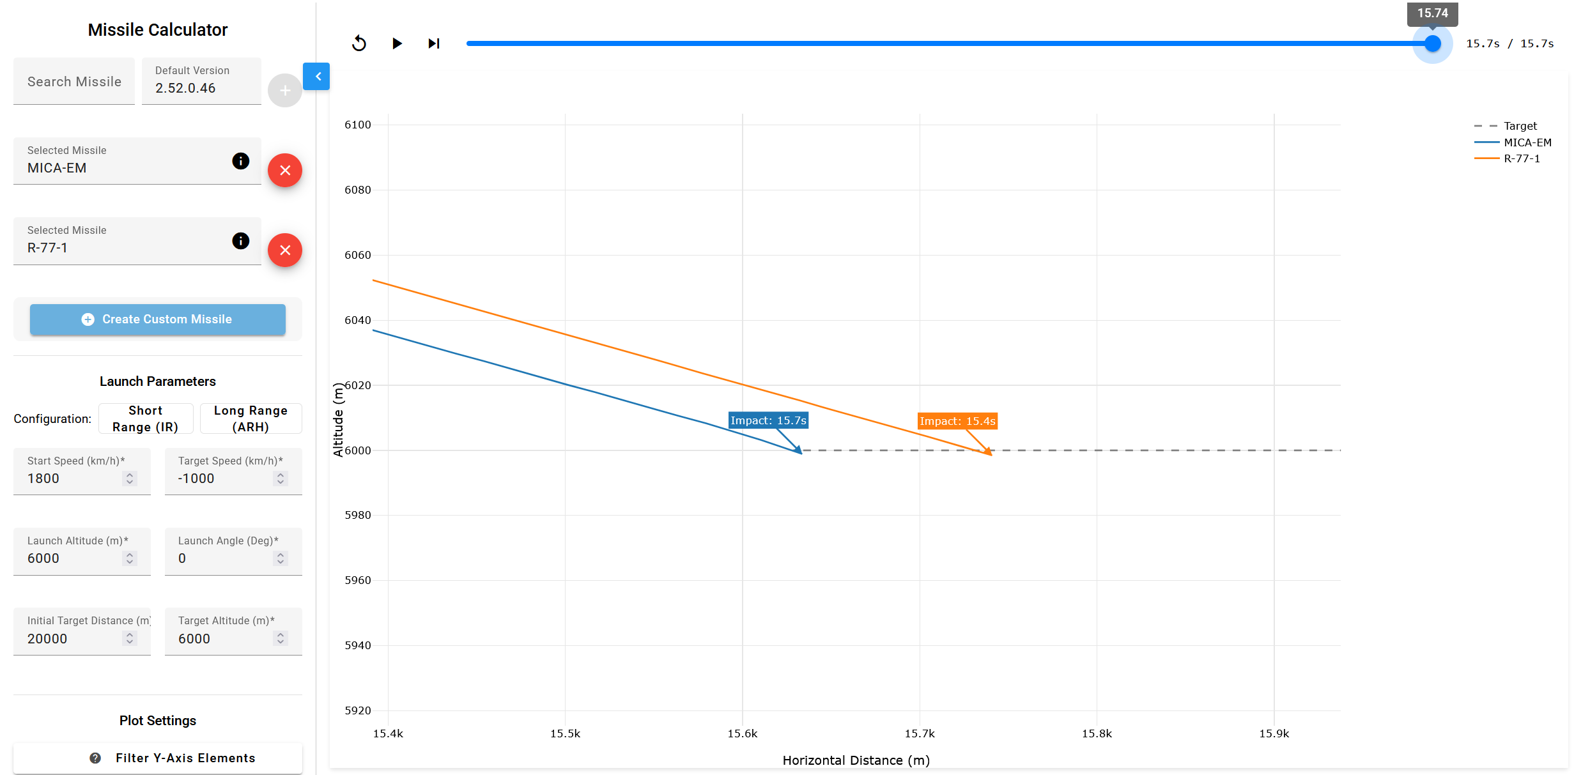Click Create Custom Missile button

[158, 319]
